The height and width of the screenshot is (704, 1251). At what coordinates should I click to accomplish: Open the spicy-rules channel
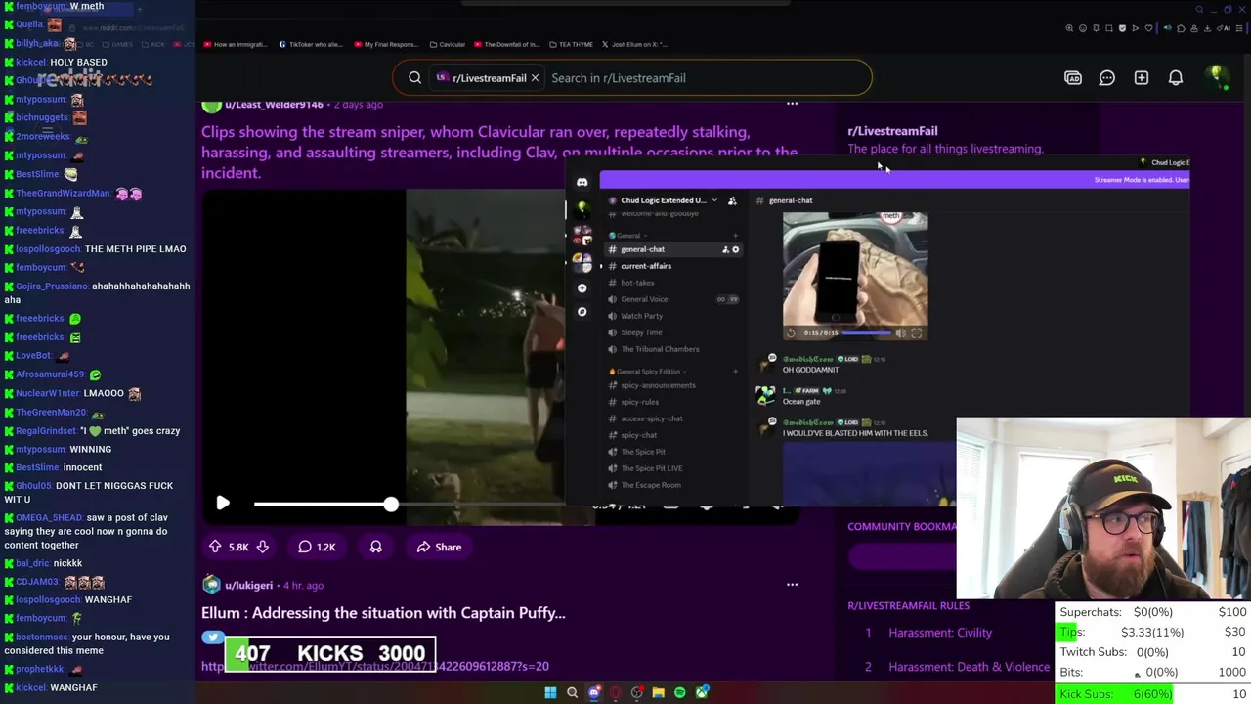639,402
